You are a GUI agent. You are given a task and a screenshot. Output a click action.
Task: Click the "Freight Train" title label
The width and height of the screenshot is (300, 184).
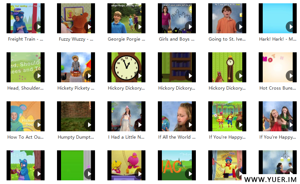[x=26, y=39]
